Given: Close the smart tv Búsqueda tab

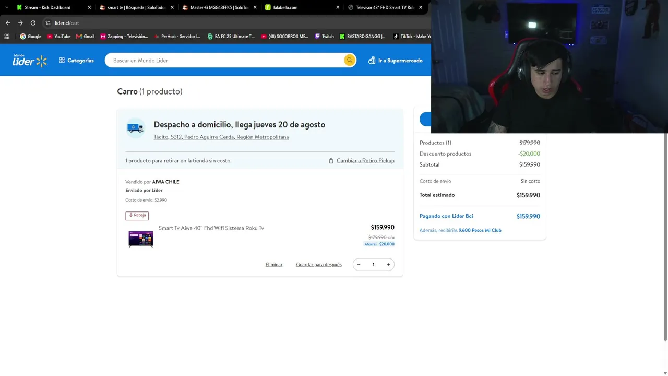Looking at the screenshot, I should click(172, 8).
